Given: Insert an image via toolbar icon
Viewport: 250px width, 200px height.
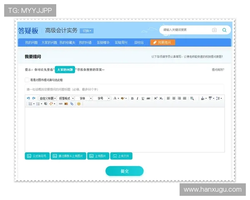Looking at the screenshot, I should tap(66, 104).
